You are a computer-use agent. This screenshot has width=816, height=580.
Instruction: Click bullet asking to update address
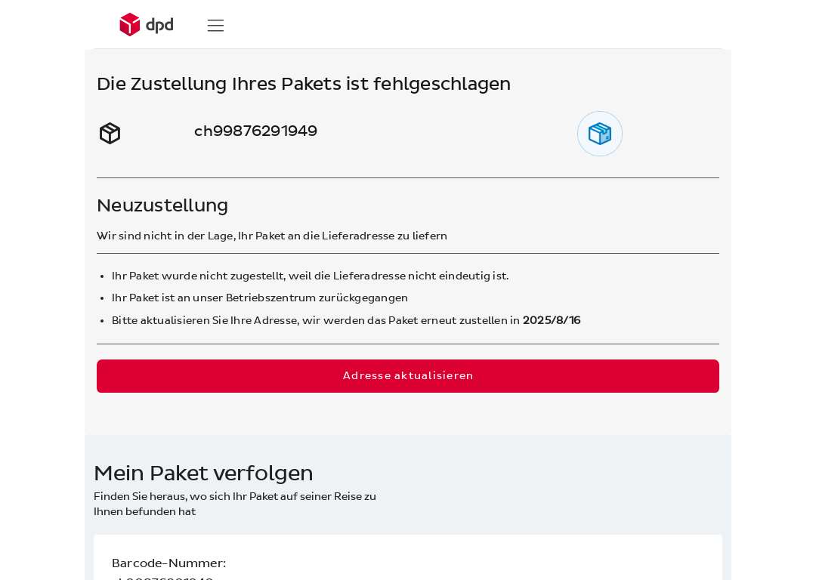[x=346, y=320]
